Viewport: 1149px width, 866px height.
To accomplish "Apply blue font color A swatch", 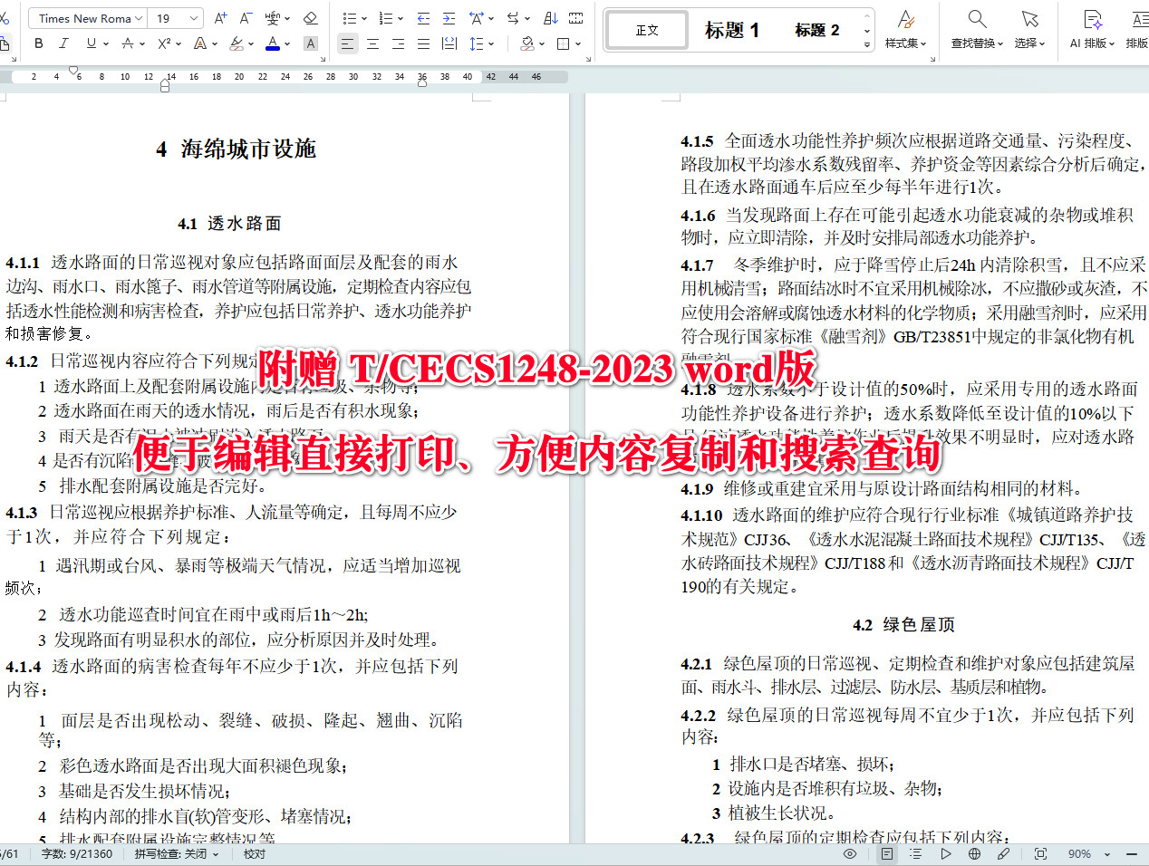I will click(x=273, y=43).
